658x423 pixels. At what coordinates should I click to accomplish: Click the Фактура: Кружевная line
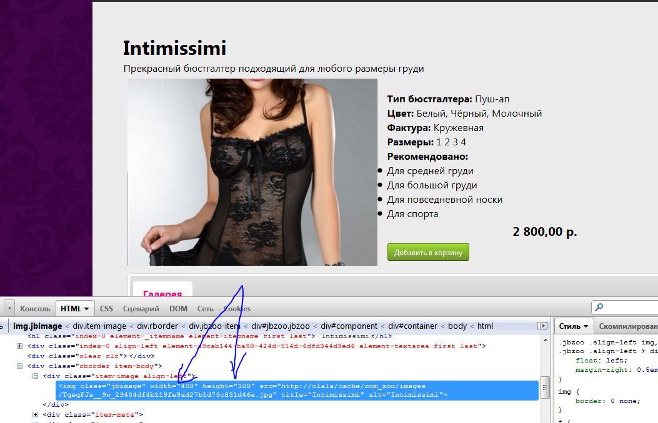click(x=435, y=128)
